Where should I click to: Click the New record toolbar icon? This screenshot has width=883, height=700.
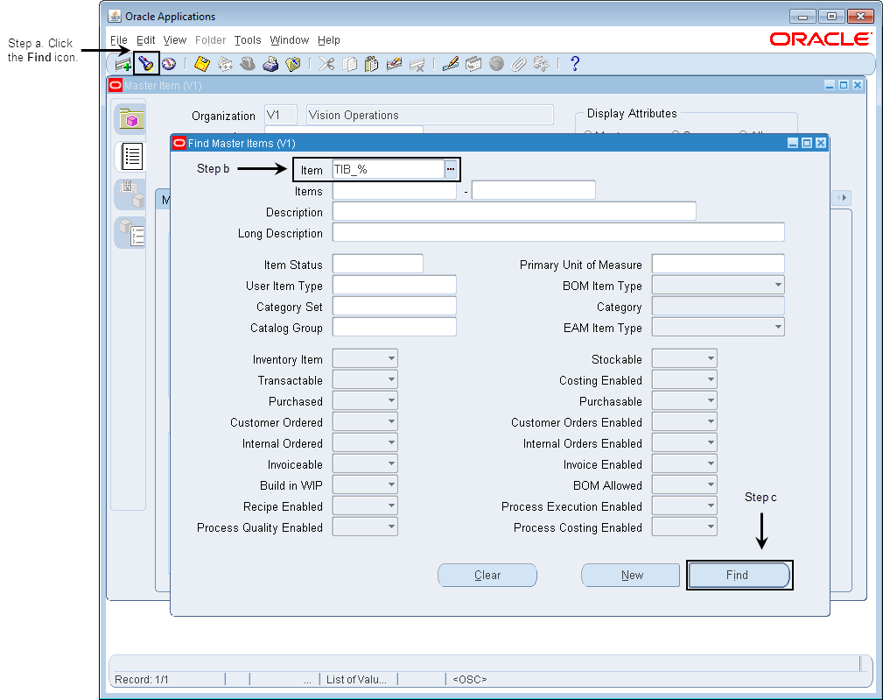coord(123,64)
